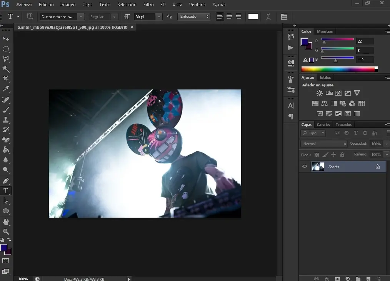
Task: Open the Filtro menu
Action: click(x=148, y=5)
